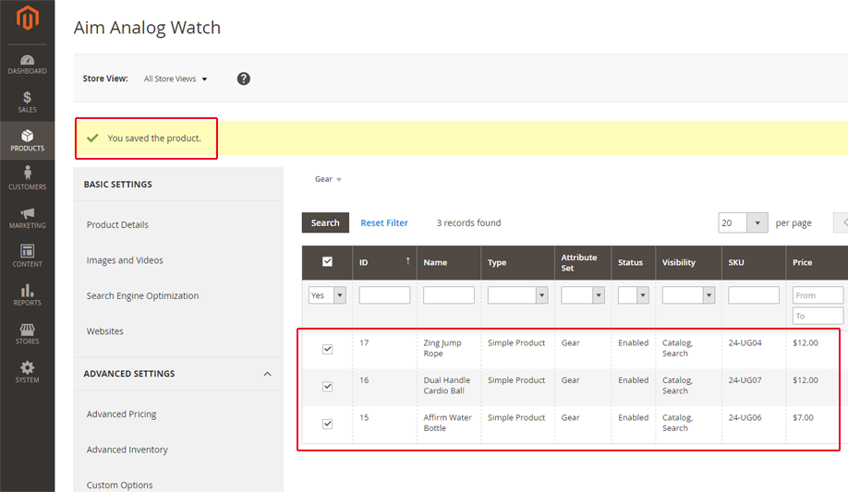The width and height of the screenshot is (848, 492).
Task: Open the Content sidebar menu
Action: click(27, 257)
